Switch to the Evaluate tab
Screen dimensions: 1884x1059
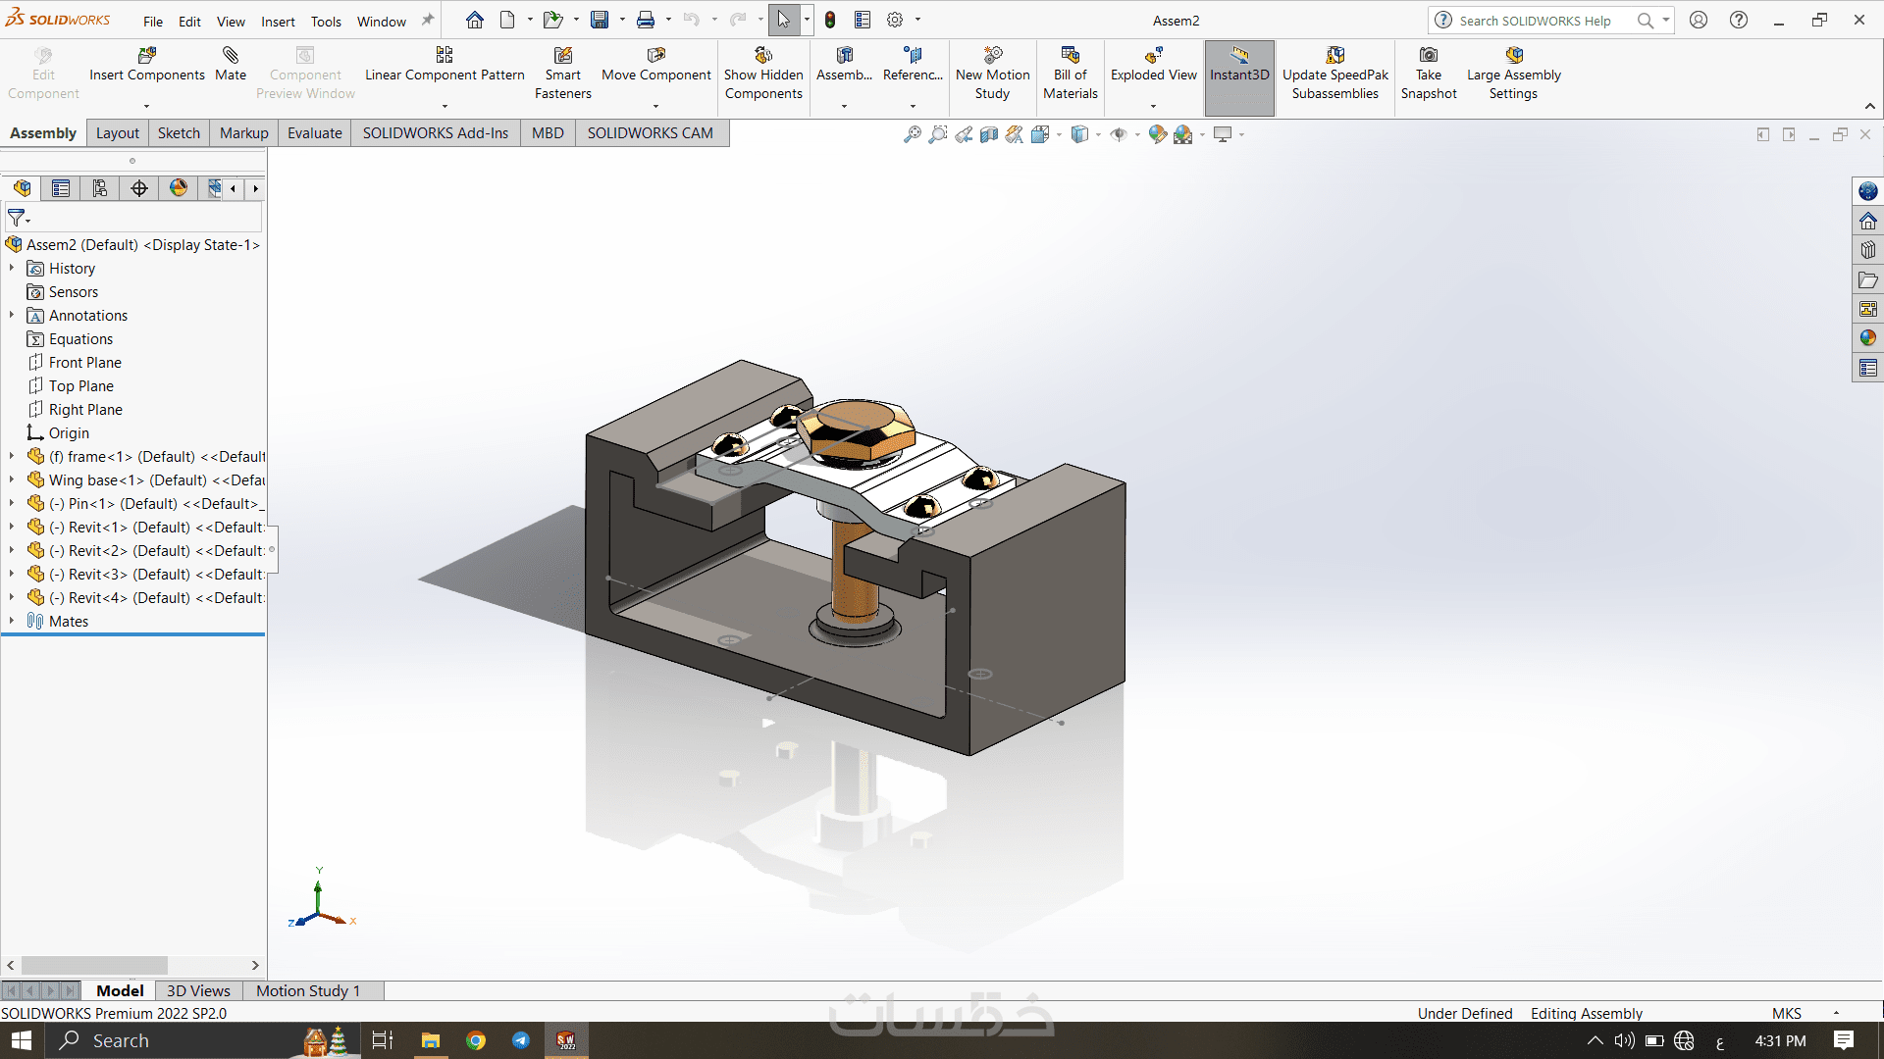314,133
